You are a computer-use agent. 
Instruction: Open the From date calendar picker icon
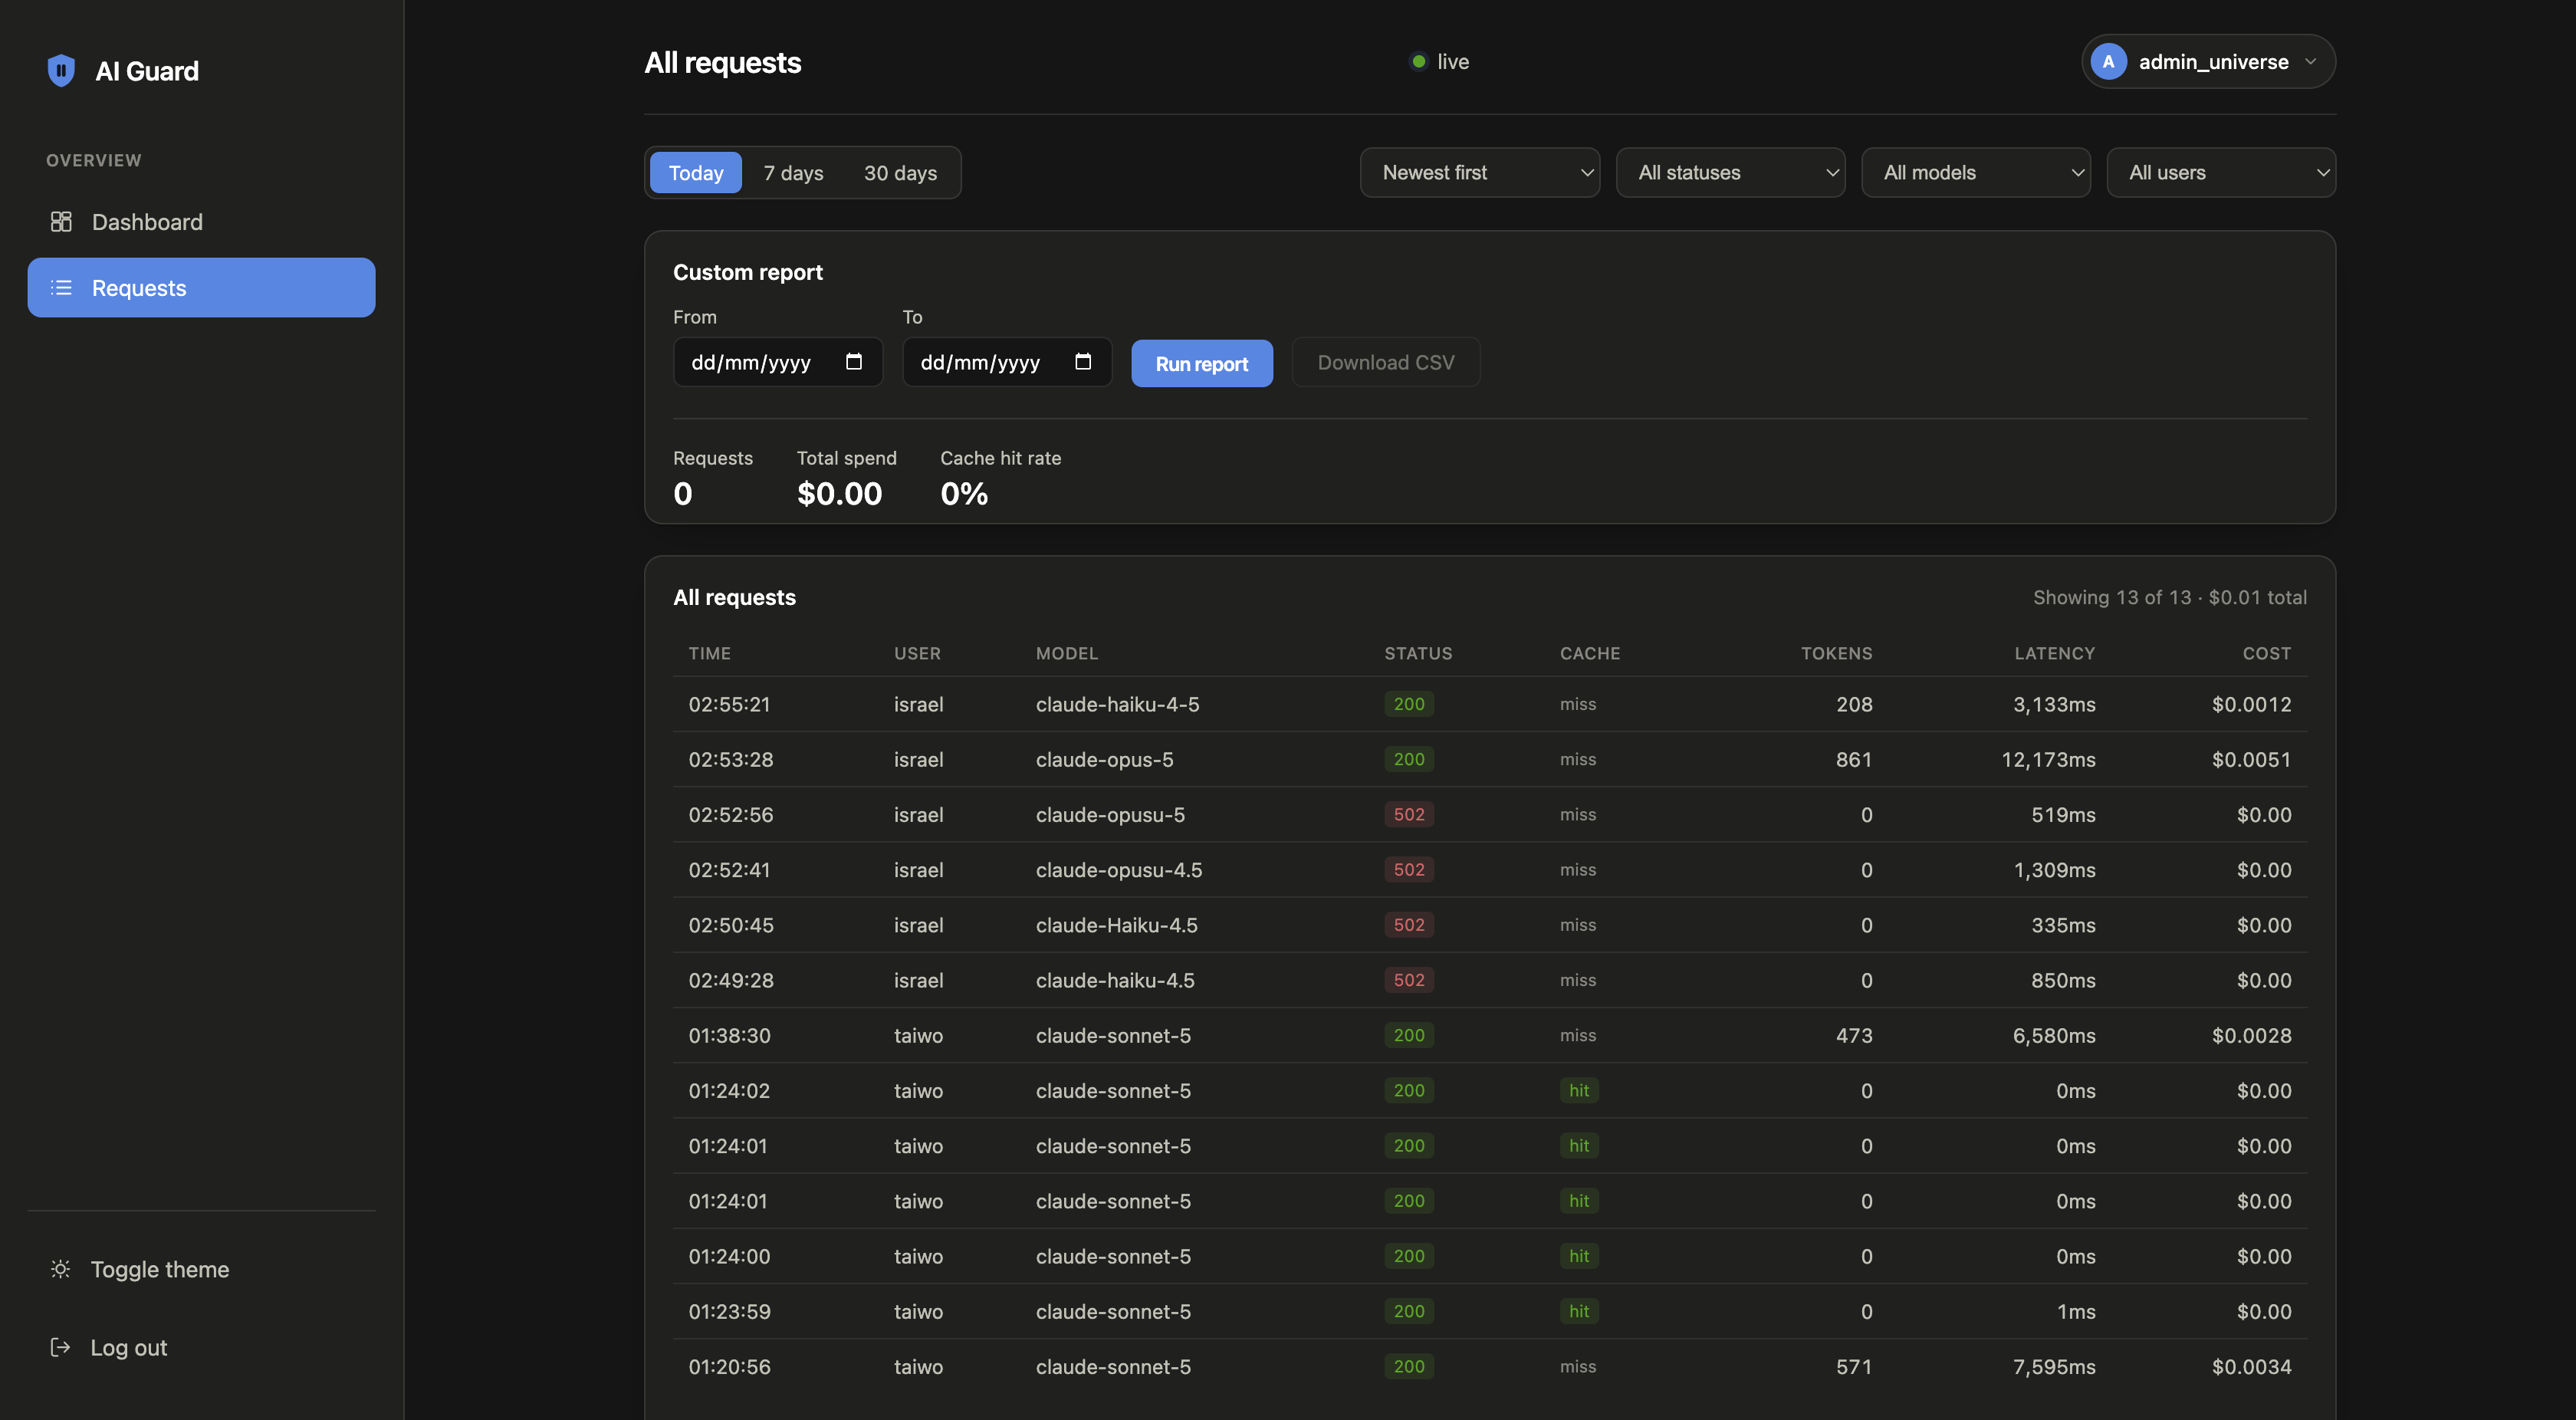854,362
